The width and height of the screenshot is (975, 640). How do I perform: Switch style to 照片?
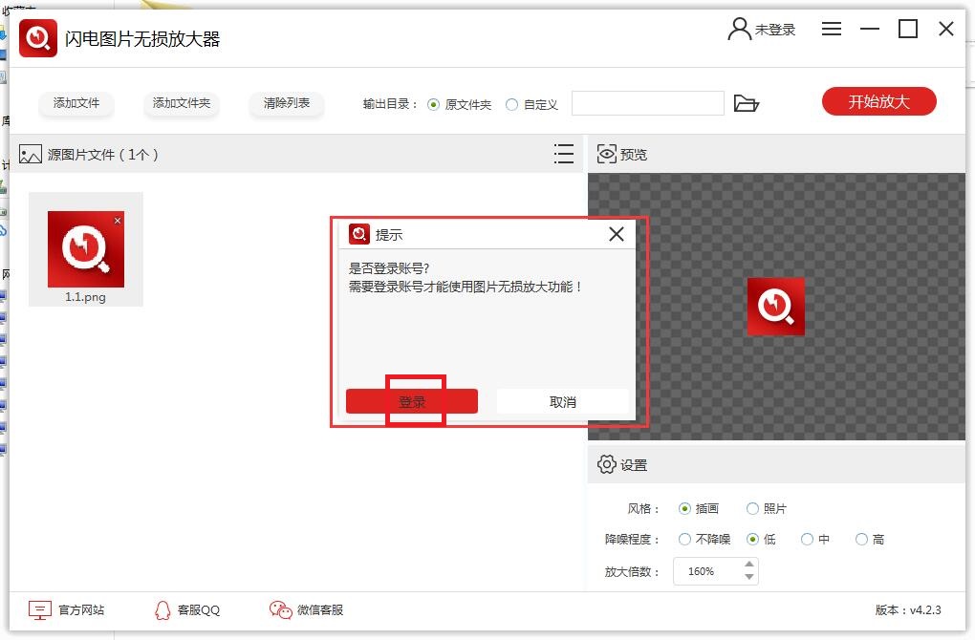pos(753,508)
